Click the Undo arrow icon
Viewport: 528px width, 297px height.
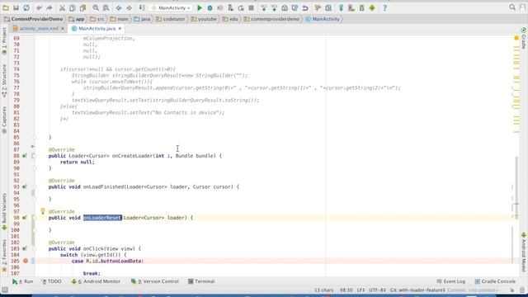[39, 7]
